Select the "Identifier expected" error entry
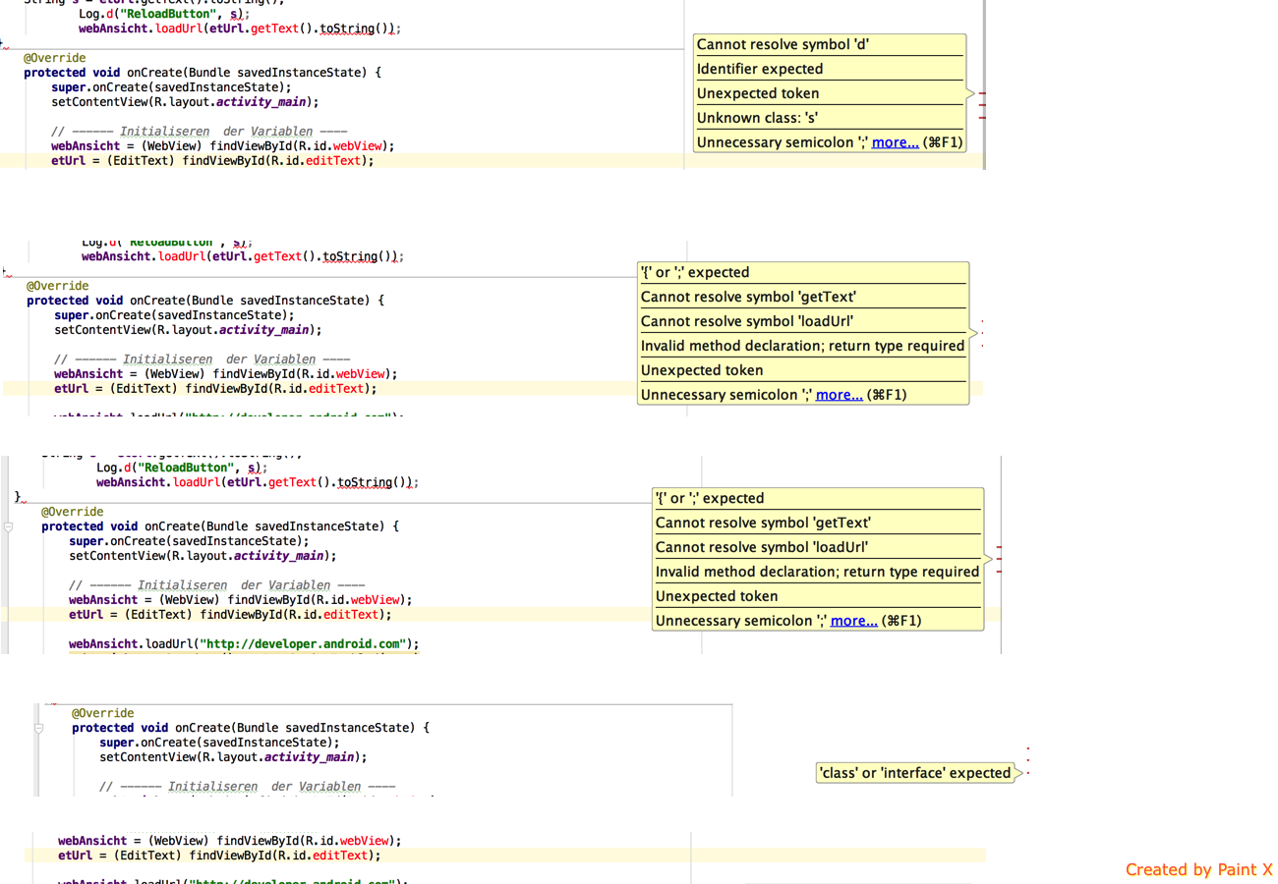1278x884 pixels. pos(759,69)
